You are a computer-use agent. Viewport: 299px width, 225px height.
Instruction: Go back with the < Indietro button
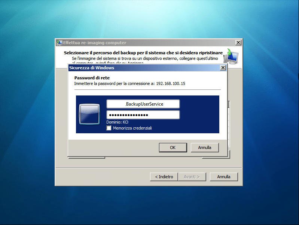point(164,177)
